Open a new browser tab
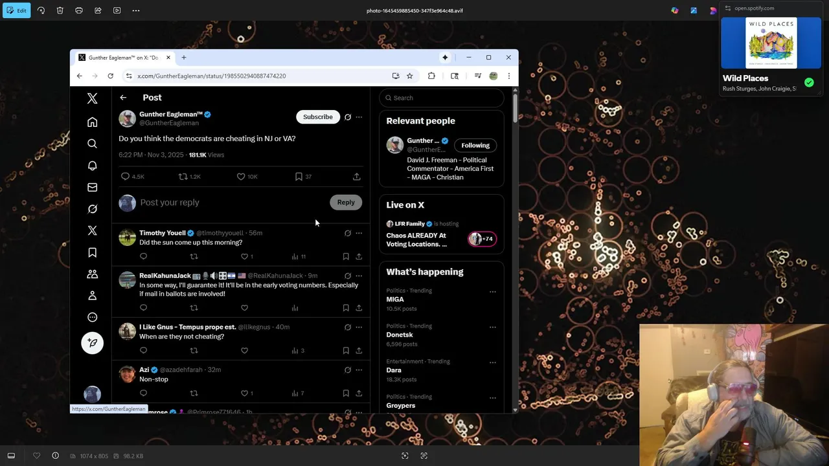This screenshot has height=466, width=829. click(184, 58)
